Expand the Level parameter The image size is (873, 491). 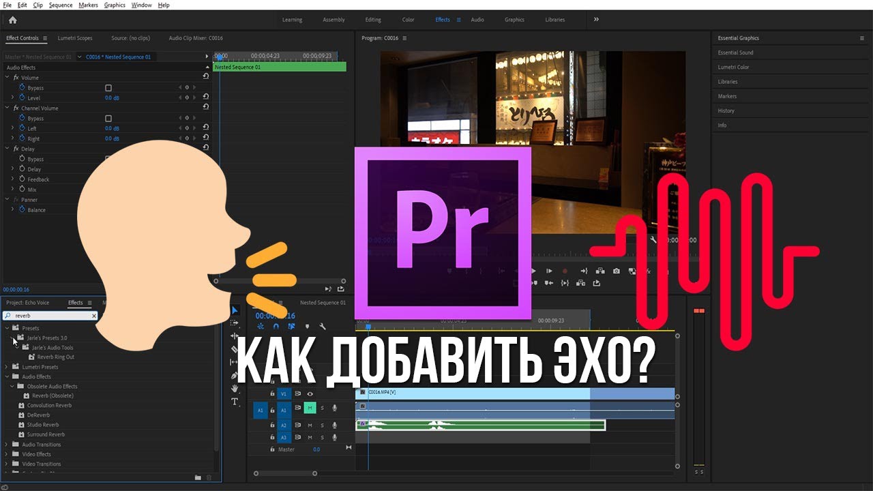point(12,98)
